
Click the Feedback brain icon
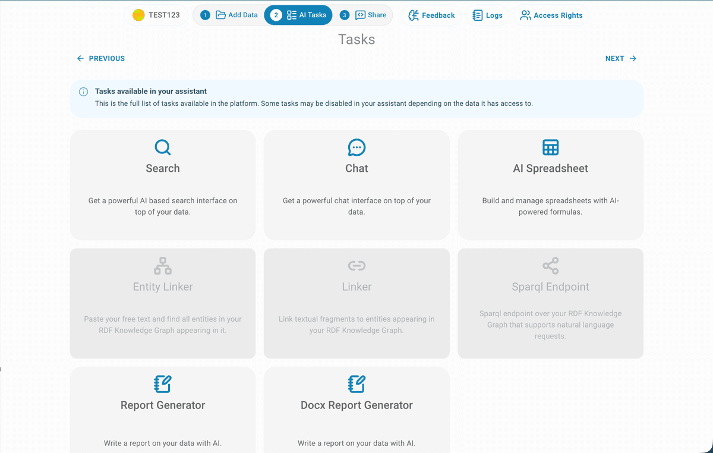click(x=414, y=15)
